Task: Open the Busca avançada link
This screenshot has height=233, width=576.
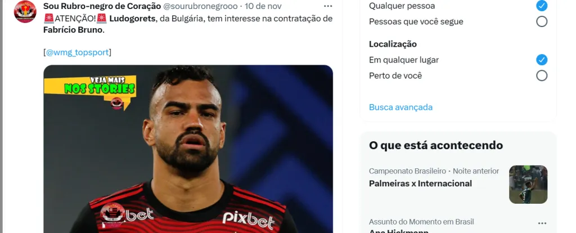Action: point(400,107)
